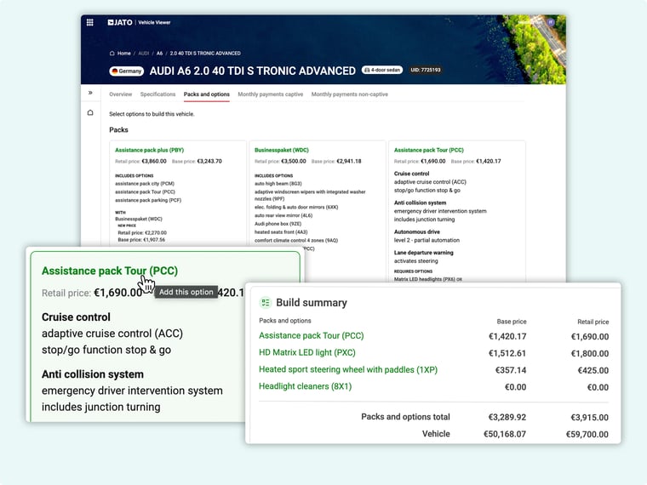Click the €59,700.00 vehicle retail price
Screen dimensions: 647x485
587,434
